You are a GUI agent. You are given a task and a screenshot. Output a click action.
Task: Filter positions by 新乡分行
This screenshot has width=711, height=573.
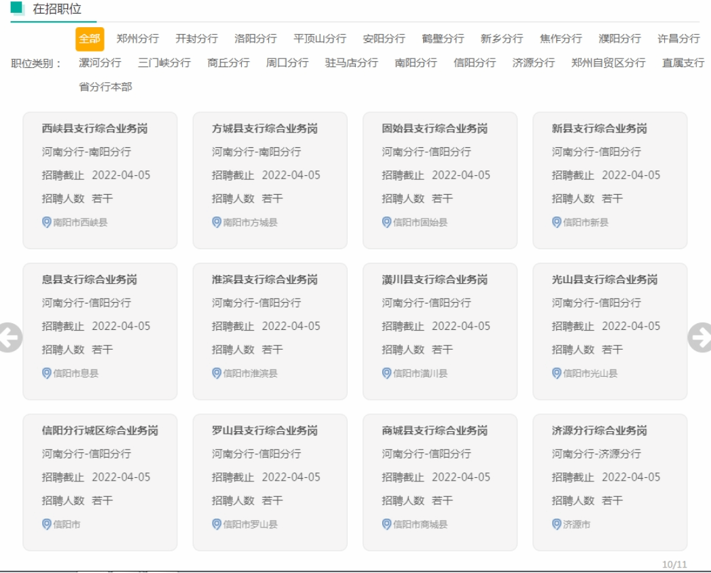coord(502,39)
